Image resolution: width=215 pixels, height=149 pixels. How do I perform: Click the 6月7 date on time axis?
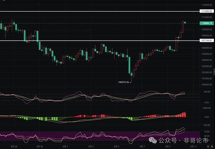pos(142,147)
